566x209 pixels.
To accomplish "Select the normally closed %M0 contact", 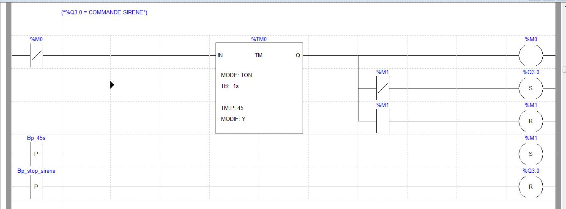I will 37,55.
